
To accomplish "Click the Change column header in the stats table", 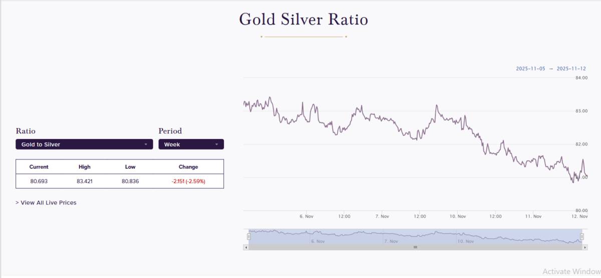I will point(188,167).
